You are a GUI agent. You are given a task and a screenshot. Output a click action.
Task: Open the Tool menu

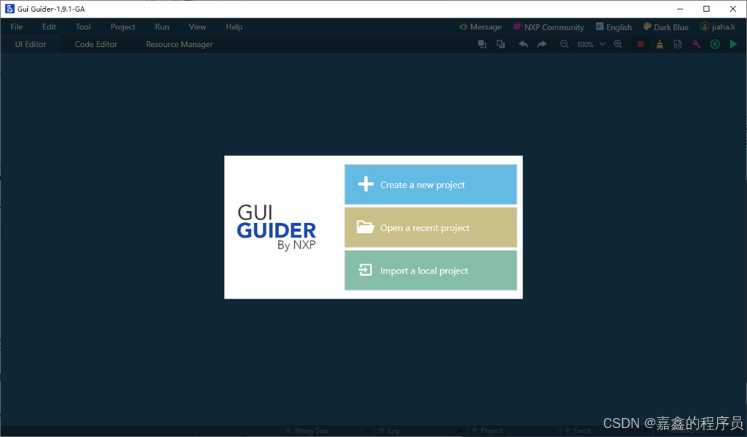click(x=84, y=26)
